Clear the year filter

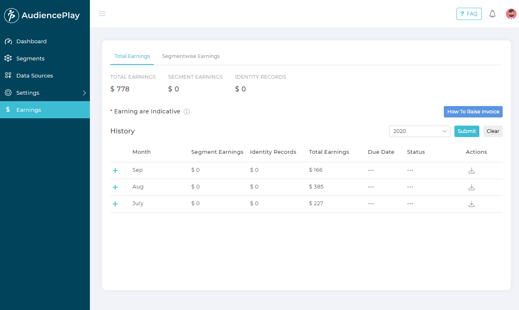point(493,131)
